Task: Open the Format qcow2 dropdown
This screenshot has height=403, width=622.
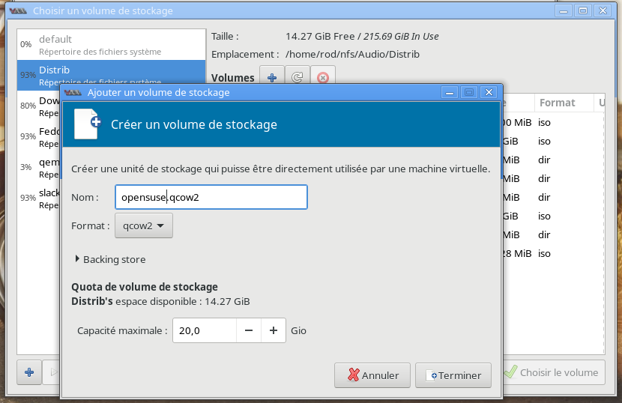Action: coord(143,225)
